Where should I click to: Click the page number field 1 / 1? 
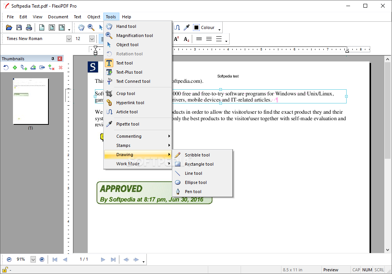point(84,259)
